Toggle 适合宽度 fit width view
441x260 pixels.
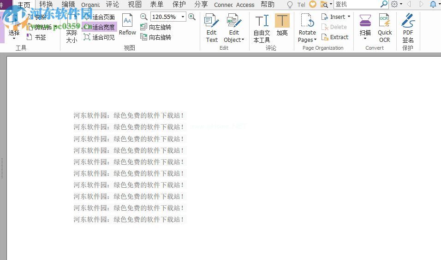[99, 27]
